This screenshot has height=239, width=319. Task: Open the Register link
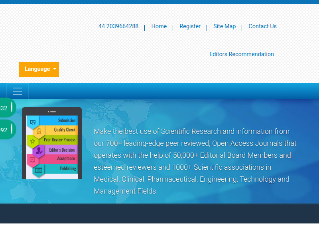(190, 26)
